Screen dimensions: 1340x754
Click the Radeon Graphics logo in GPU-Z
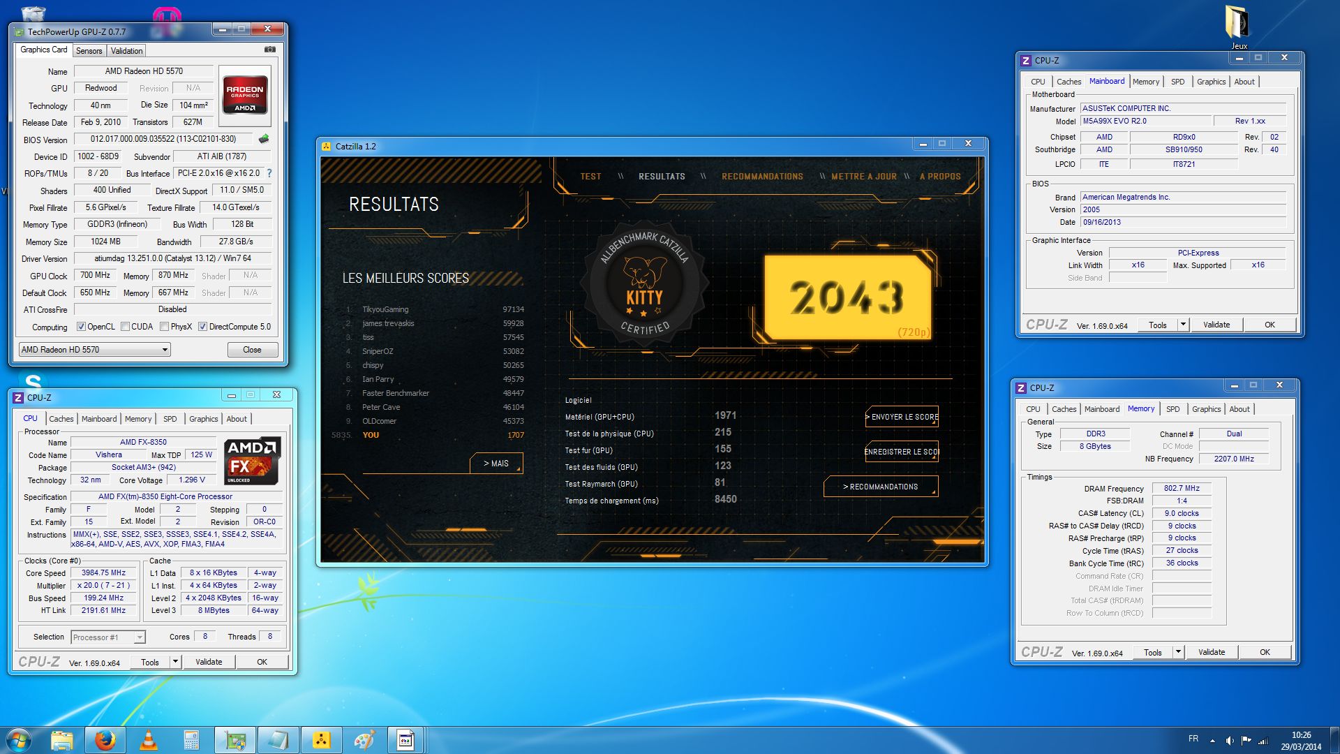245,95
